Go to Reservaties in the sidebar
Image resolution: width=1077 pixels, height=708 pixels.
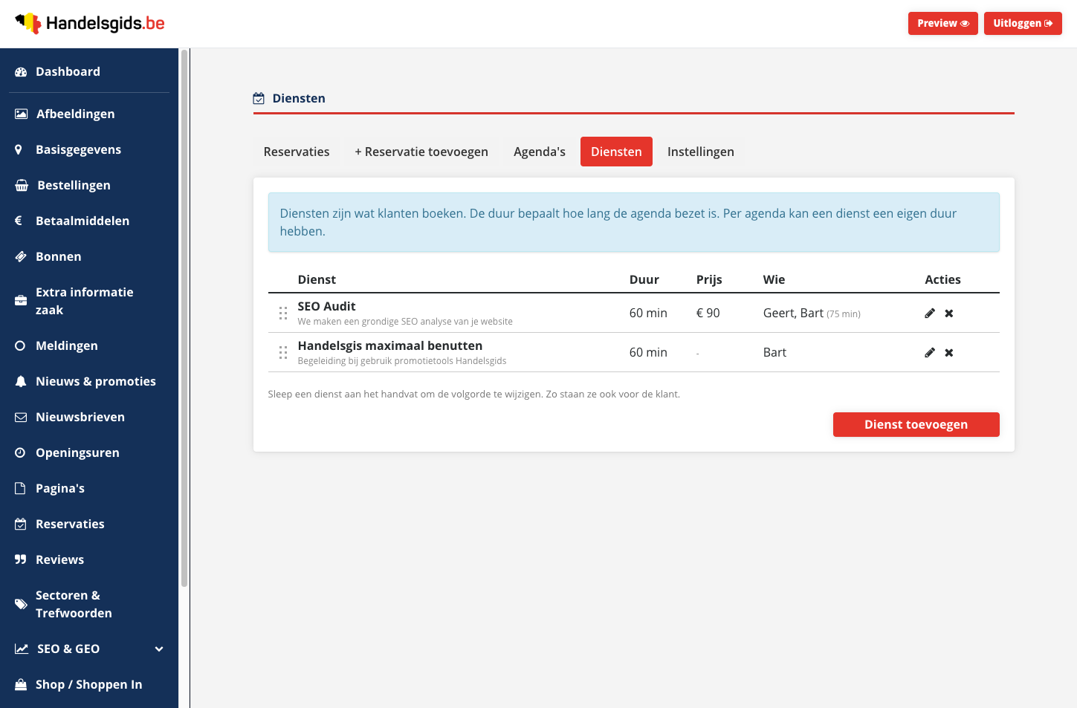click(89, 524)
